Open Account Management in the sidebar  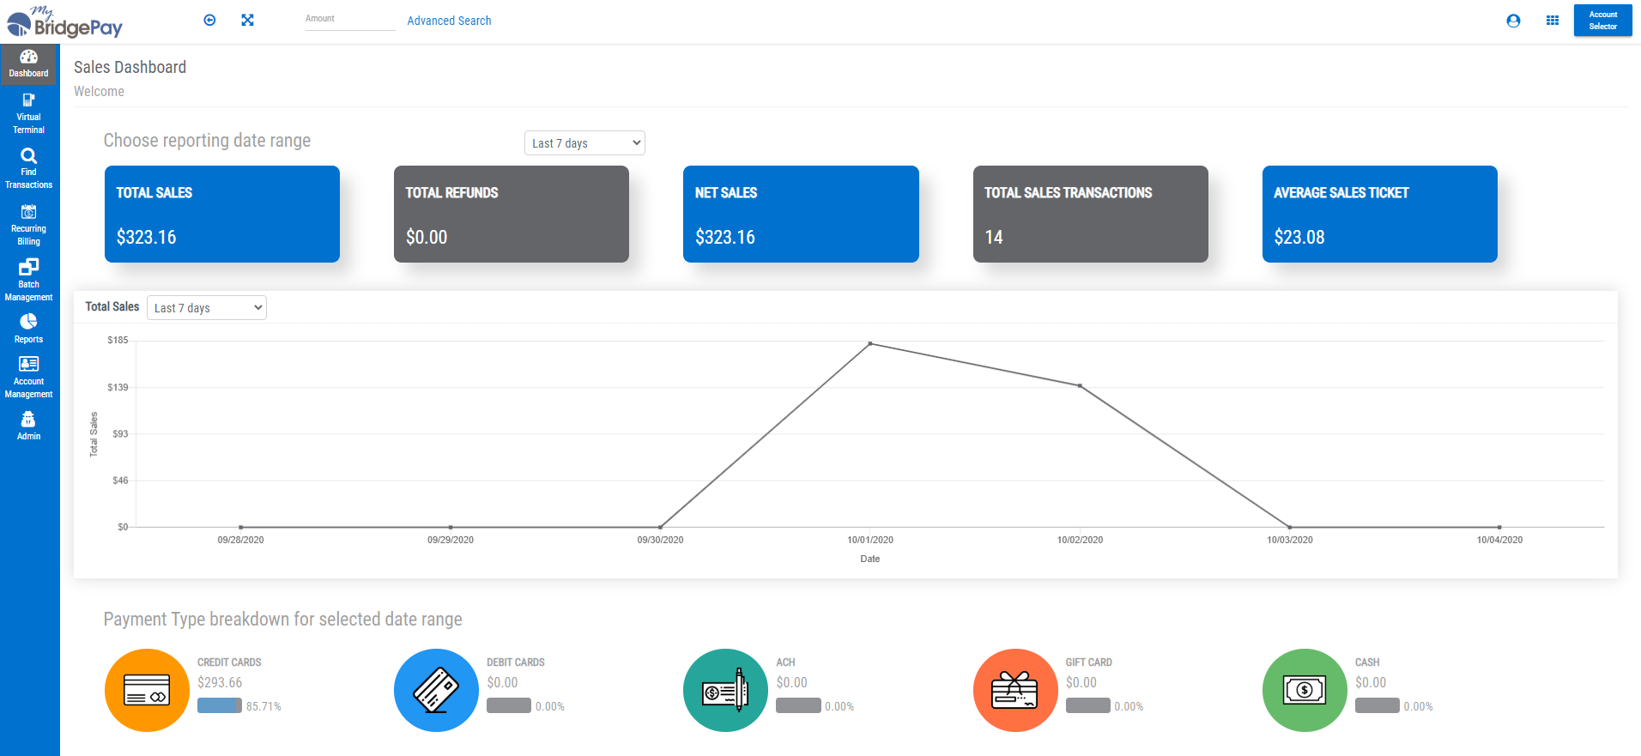tap(29, 378)
